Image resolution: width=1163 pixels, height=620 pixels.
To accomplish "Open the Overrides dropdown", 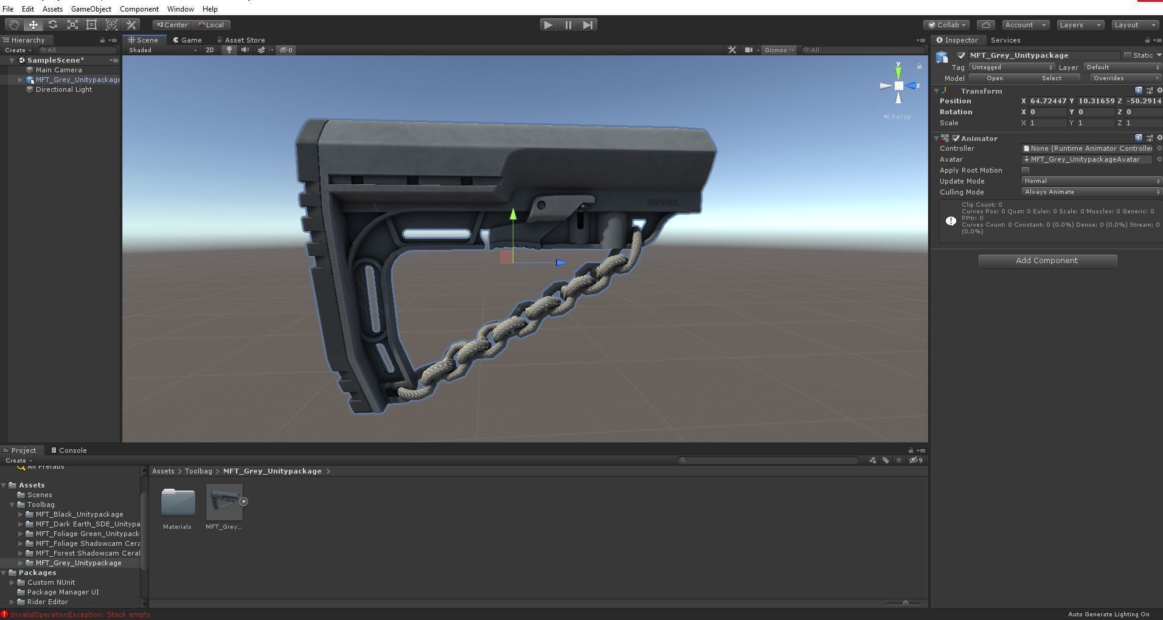I will pos(1125,78).
